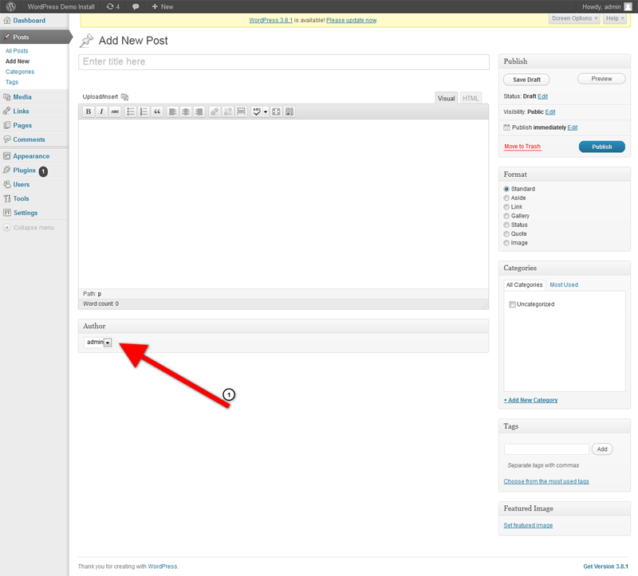
Task: Open spellchecker language dropdown arrow
Action: [266, 112]
